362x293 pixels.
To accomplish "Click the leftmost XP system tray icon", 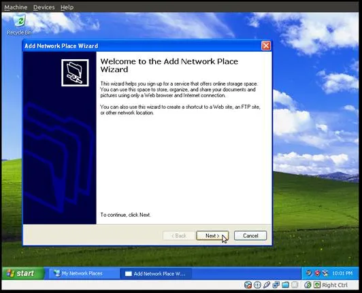I will click(309, 273).
